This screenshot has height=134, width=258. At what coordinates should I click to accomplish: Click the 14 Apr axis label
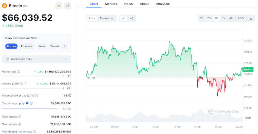[198, 127]
